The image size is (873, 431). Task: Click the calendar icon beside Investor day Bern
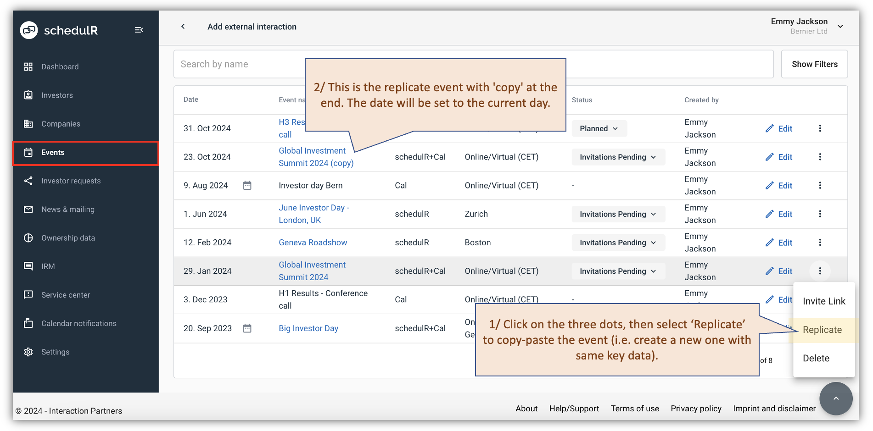coord(247,185)
